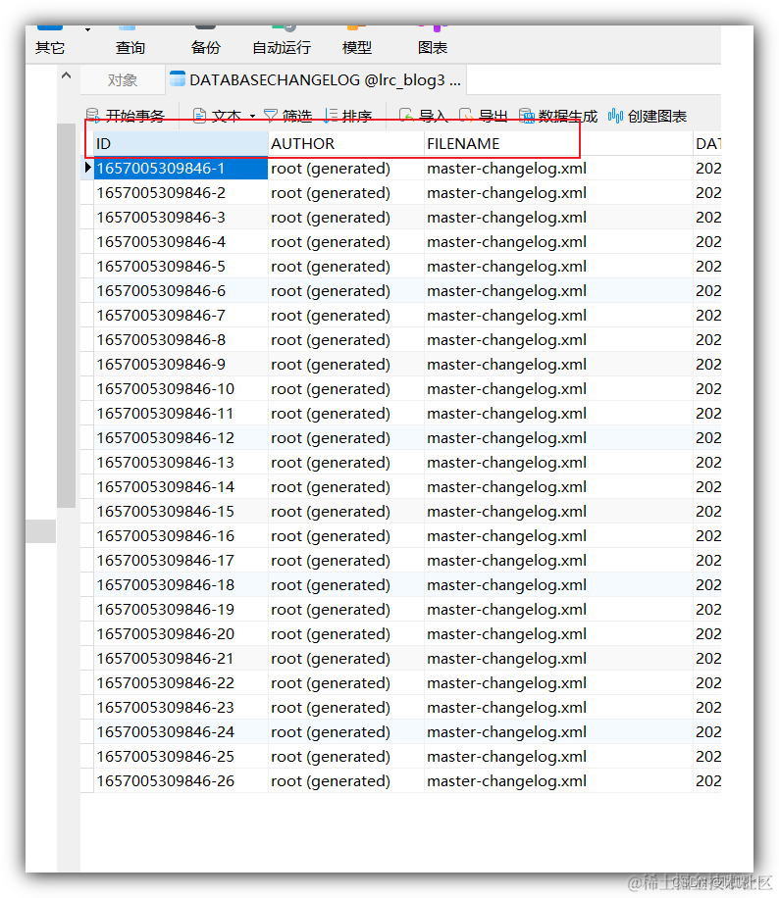Image resolution: width=779 pixels, height=898 pixels.
Task: Select cell 1657005309846-5
Action: tap(181, 267)
